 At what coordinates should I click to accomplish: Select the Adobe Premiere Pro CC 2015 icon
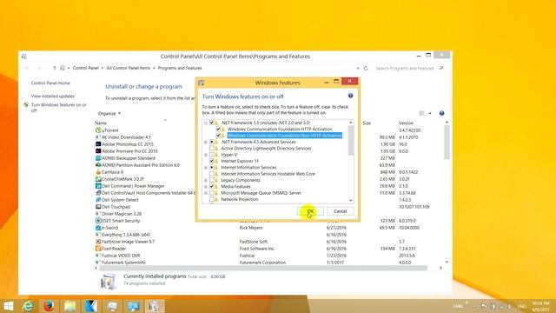pos(98,151)
